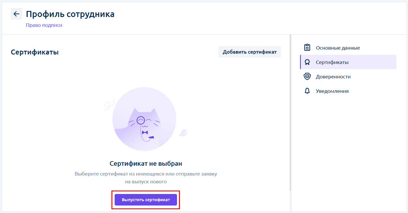Open the Основные данные section
The width and height of the screenshot is (408, 213).
click(338, 48)
